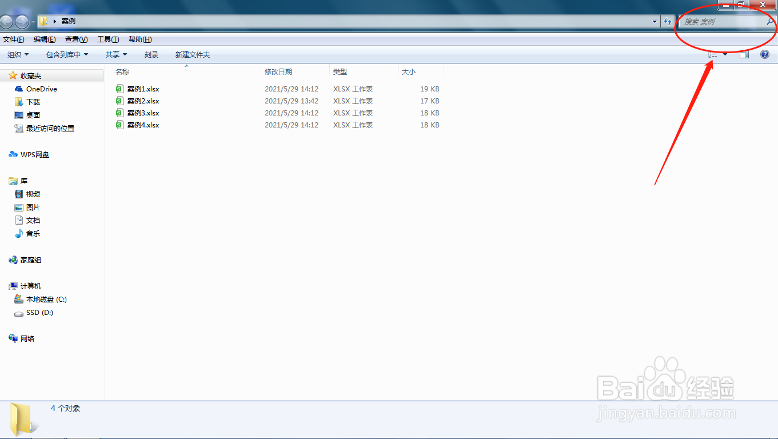The height and width of the screenshot is (439, 778).
Task: Select the 案例4.xlsx file icon
Action: [x=119, y=125]
